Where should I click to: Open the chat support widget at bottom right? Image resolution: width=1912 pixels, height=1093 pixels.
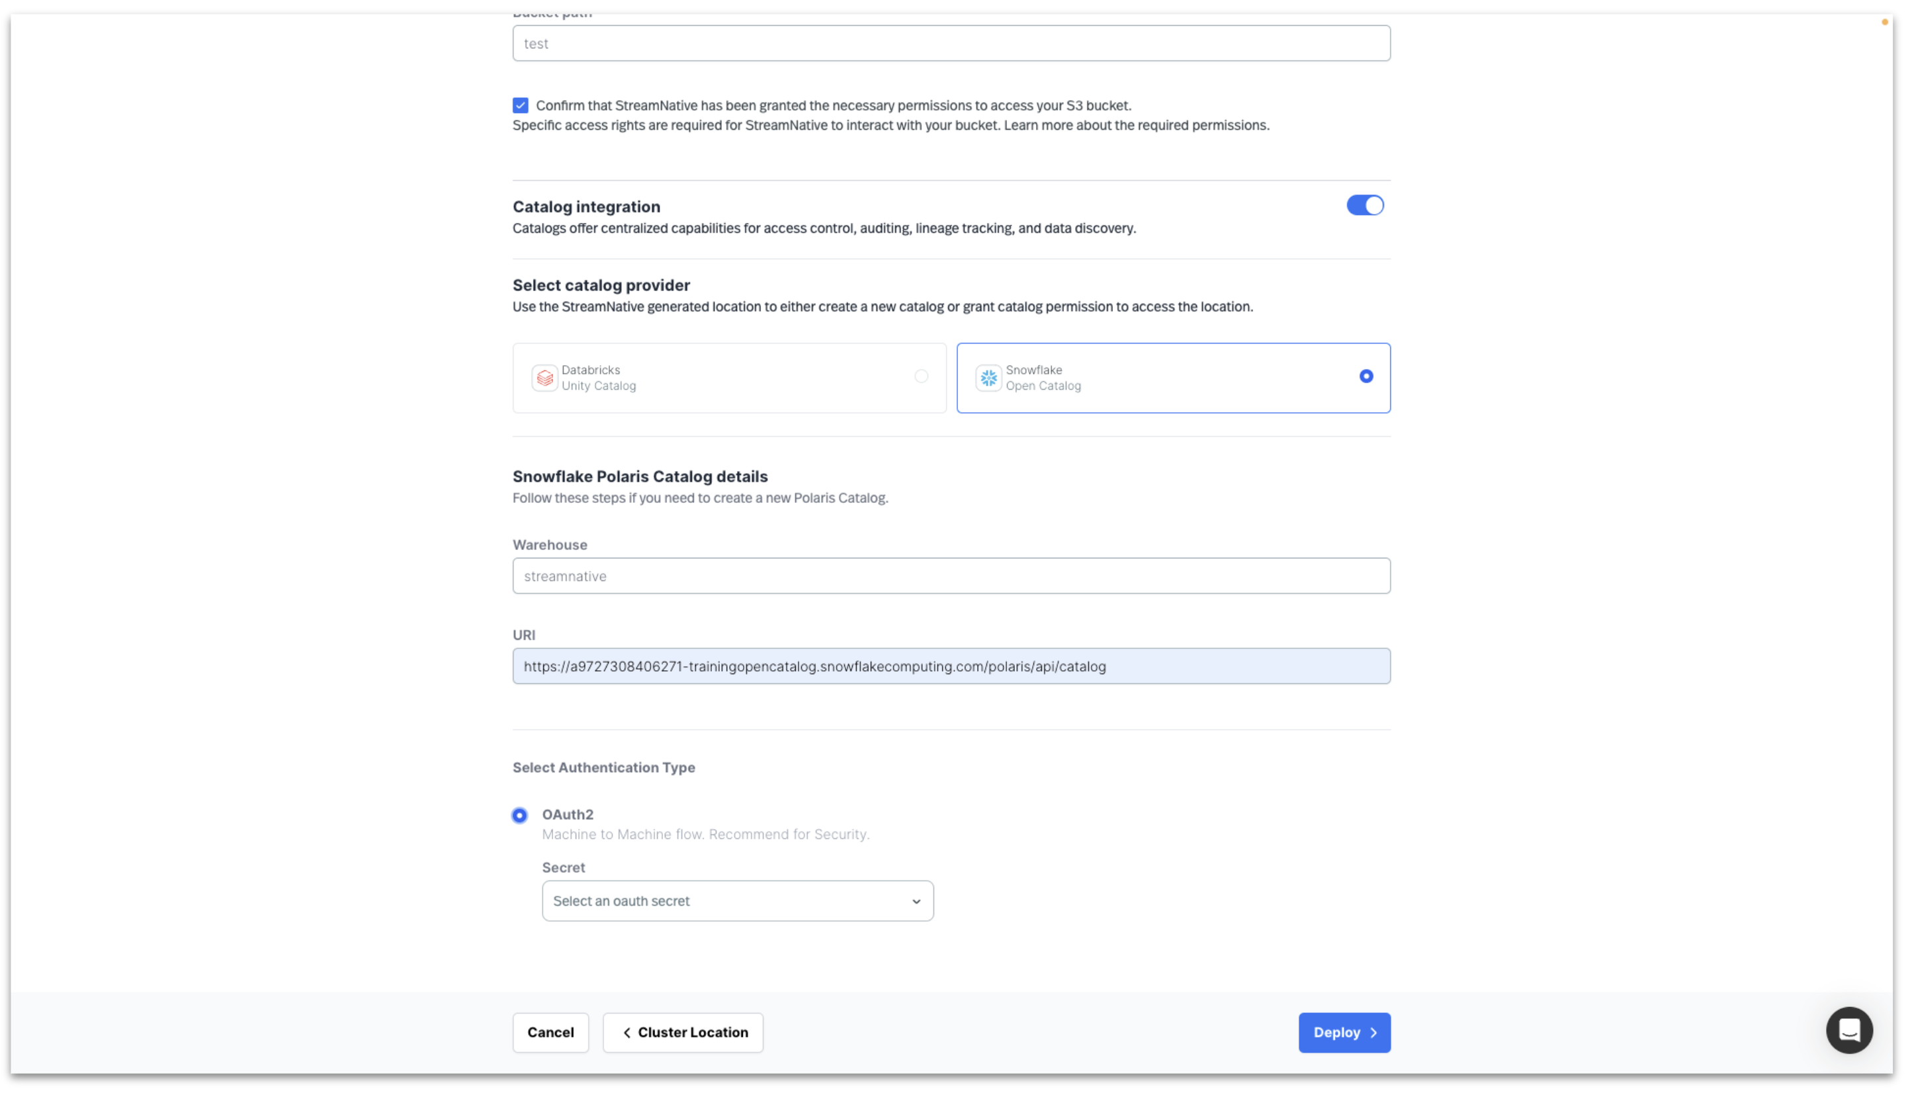click(1849, 1030)
